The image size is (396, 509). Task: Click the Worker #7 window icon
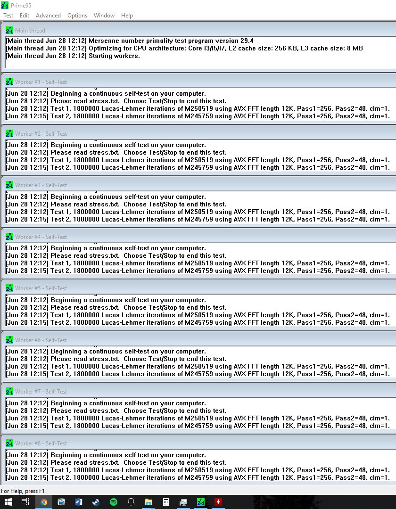coord(9,392)
